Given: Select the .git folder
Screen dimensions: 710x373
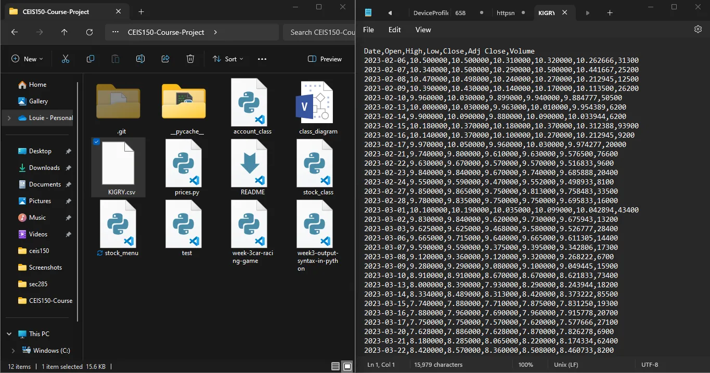Looking at the screenshot, I should point(118,108).
